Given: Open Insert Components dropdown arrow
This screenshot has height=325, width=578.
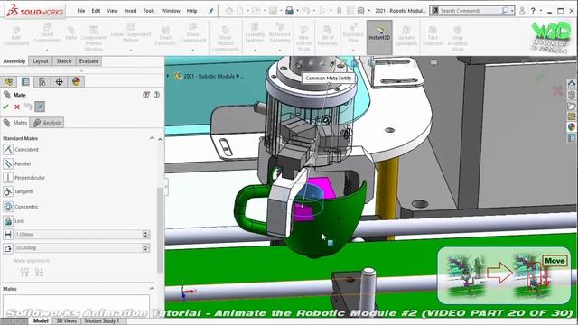Looking at the screenshot, I should (47, 50).
